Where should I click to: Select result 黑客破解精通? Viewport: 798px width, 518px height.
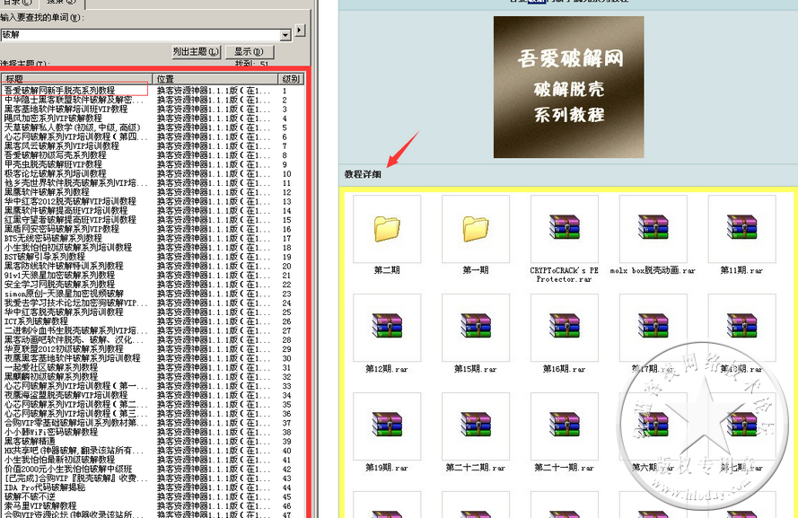(30, 441)
